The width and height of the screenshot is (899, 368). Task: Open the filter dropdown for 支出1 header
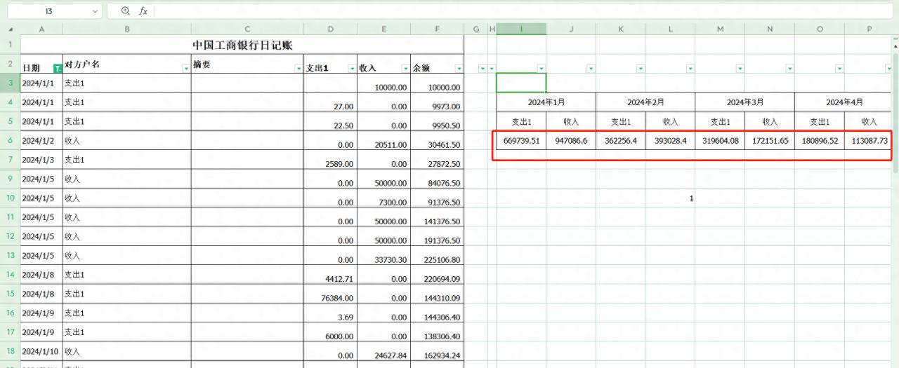click(352, 68)
